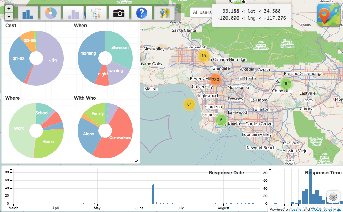The width and height of the screenshot is (343, 212).
Task: Toggle the pie chart panel button
Action: 51,13
